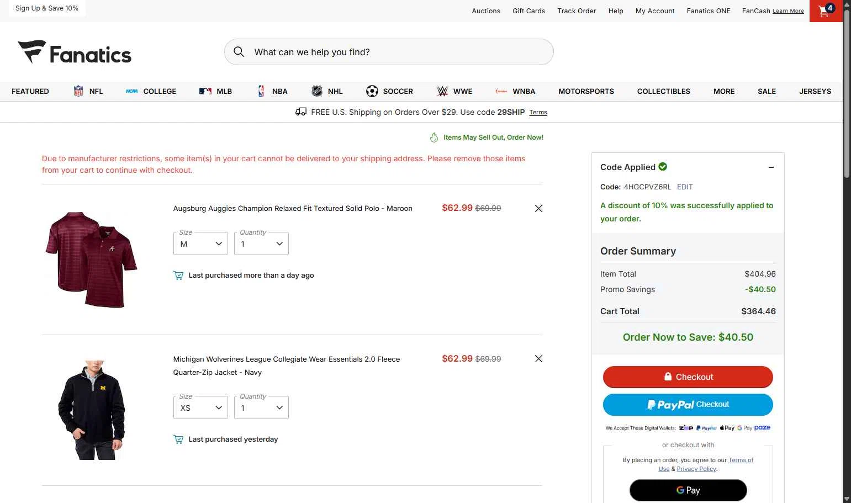Click the flame icon beside sell-out notice

434,137
